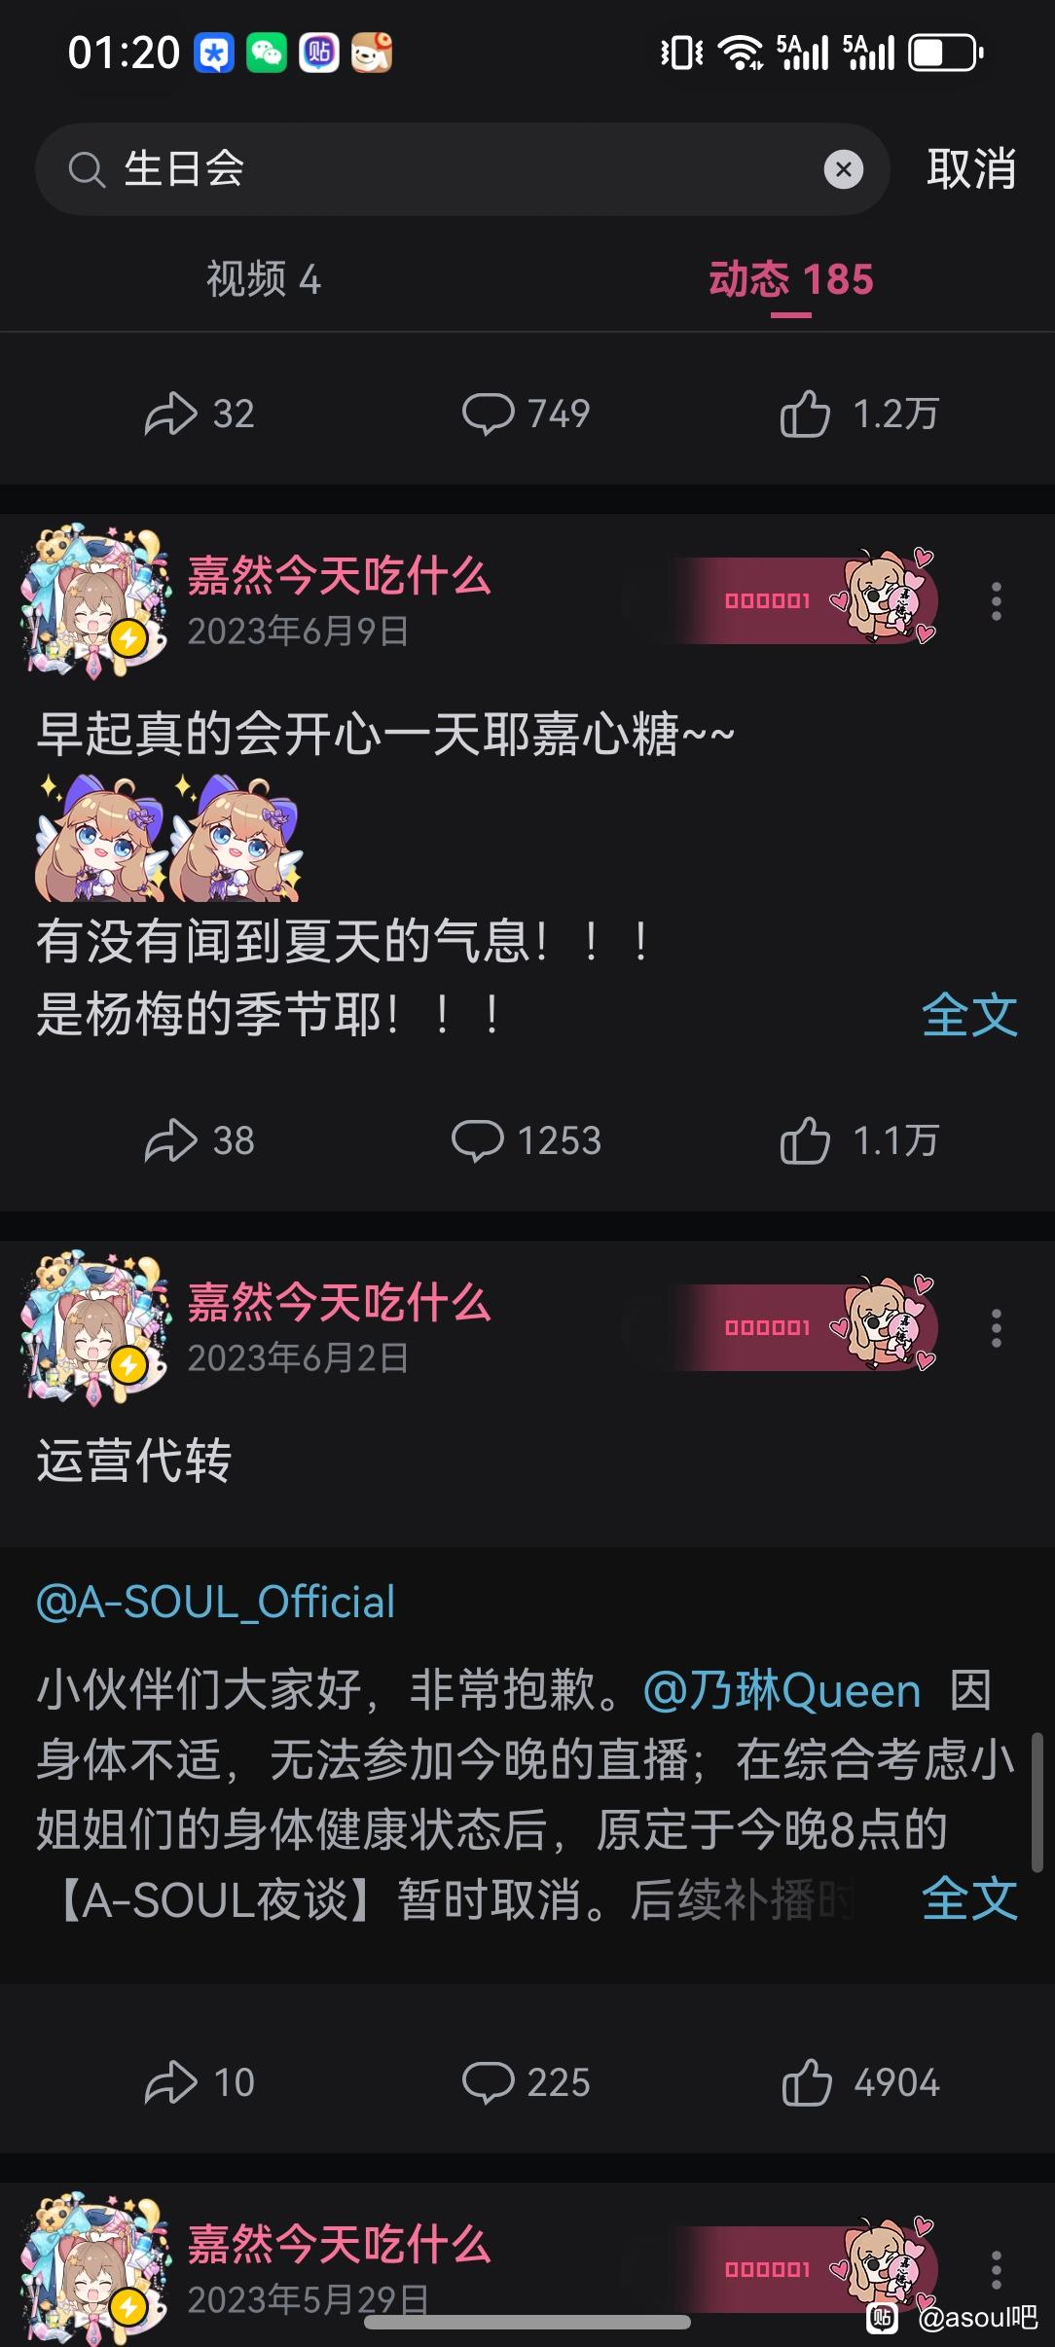Open the 嘉然今天吃什么 avatar on the June 9 post
The image size is (1055, 2347).
point(95,601)
